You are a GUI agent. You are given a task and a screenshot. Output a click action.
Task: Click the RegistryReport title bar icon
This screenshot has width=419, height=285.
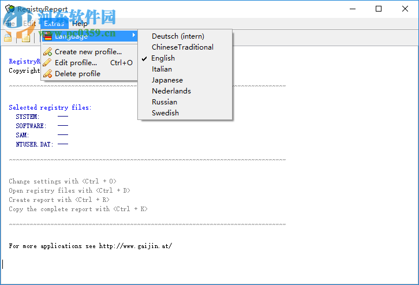click(10, 9)
